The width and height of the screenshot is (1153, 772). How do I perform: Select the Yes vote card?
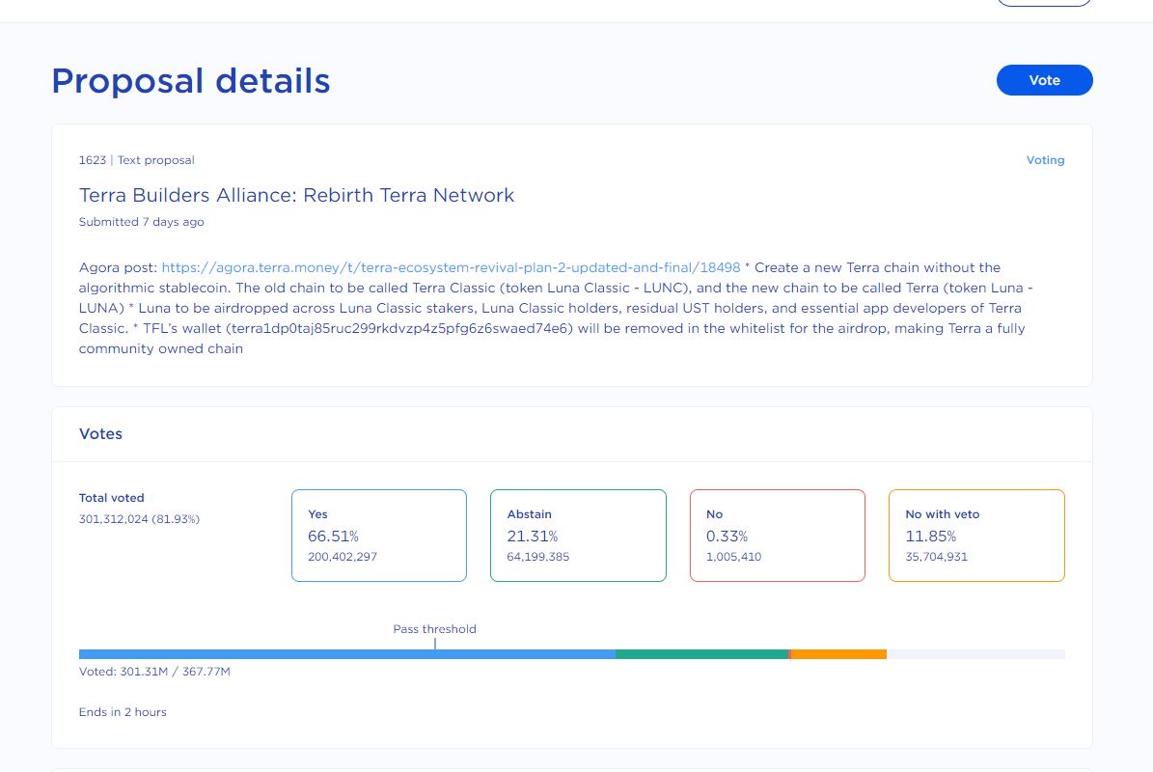pos(378,536)
